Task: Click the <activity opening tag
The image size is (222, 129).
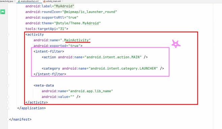Action: 35,34
